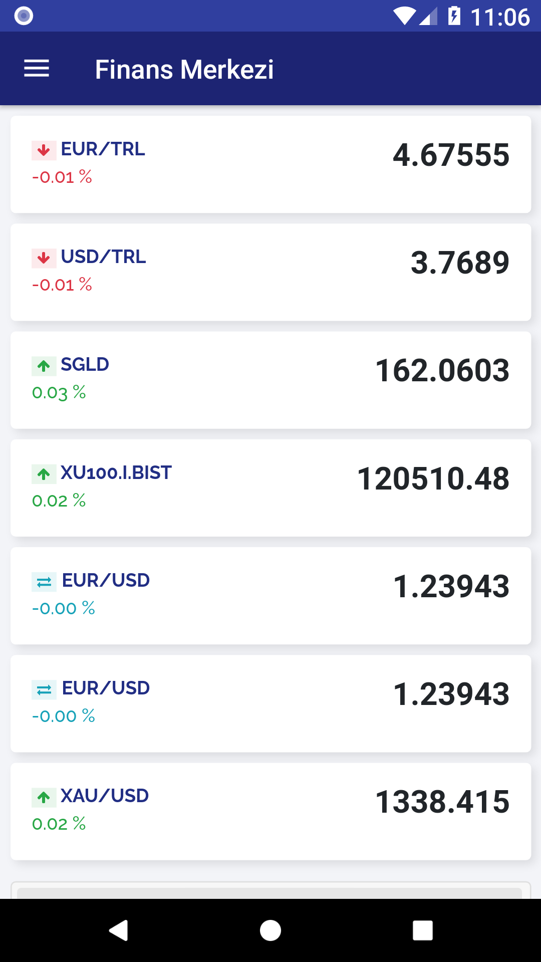
Task: Open the XAU/USD symbol label
Action: 105,796
